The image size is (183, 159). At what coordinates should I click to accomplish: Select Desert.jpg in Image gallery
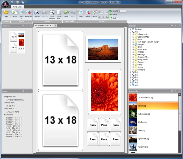(x=154, y=106)
